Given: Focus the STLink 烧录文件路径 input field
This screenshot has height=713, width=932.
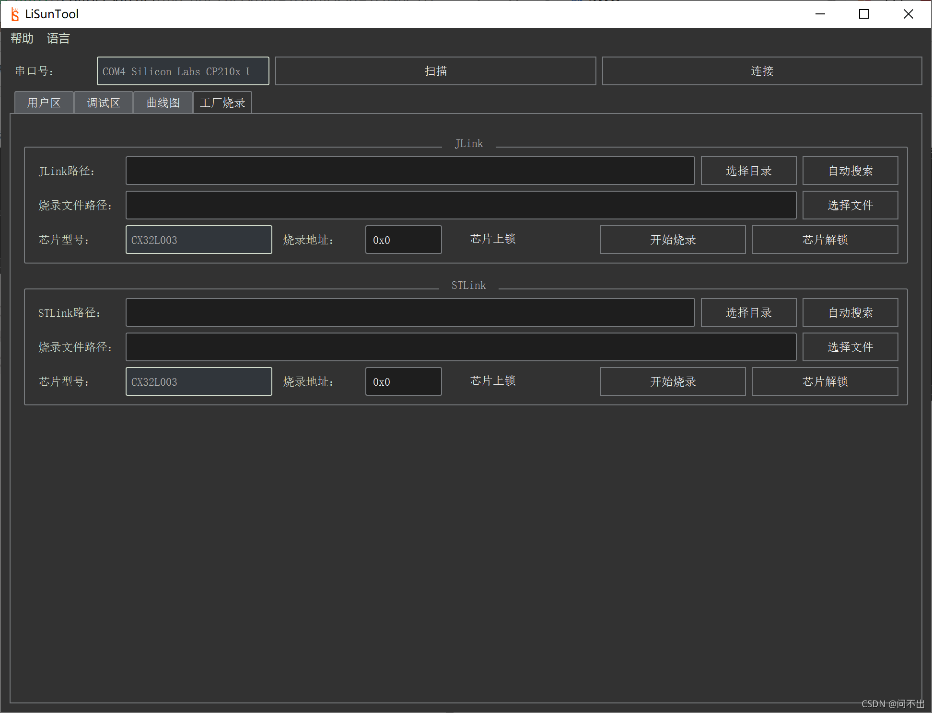Looking at the screenshot, I should point(461,347).
